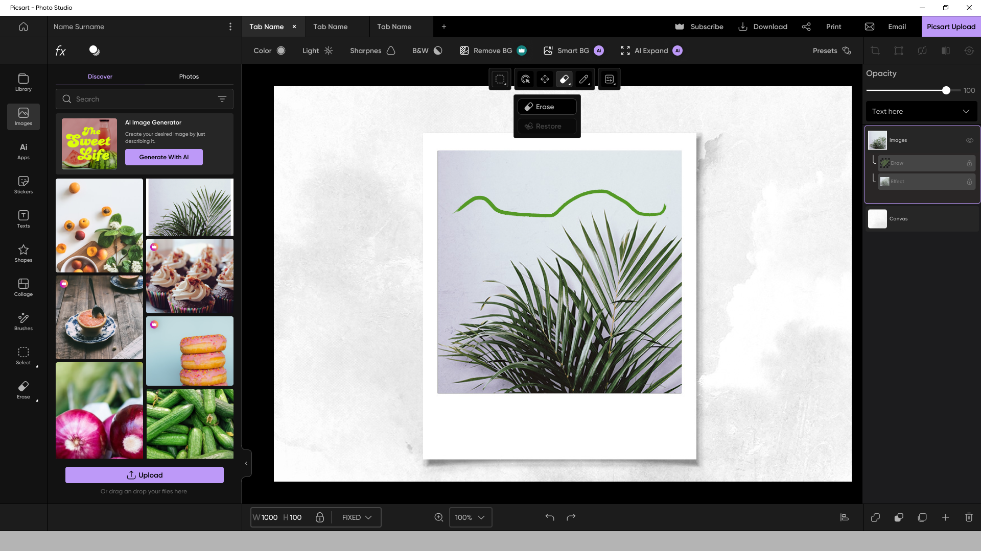The width and height of the screenshot is (981, 551).
Task: Delete the selection using the trash icon
Action: (968, 517)
